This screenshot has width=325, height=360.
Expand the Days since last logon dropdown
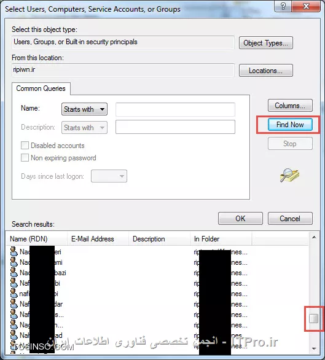[109, 176]
